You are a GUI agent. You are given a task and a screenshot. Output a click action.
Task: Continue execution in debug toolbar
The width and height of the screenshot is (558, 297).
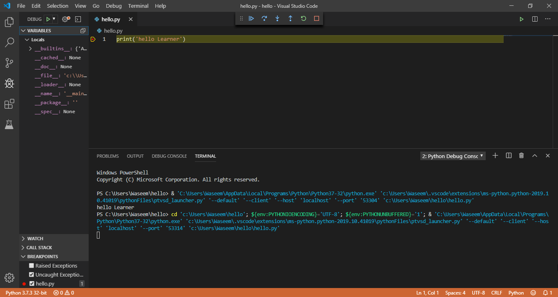pyautogui.click(x=251, y=18)
